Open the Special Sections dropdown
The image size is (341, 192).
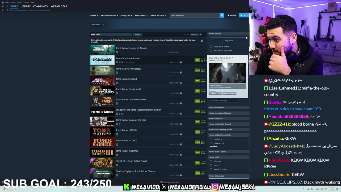pos(158,15)
